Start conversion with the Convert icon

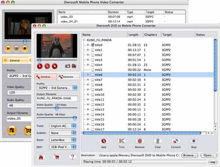coord(176,141)
